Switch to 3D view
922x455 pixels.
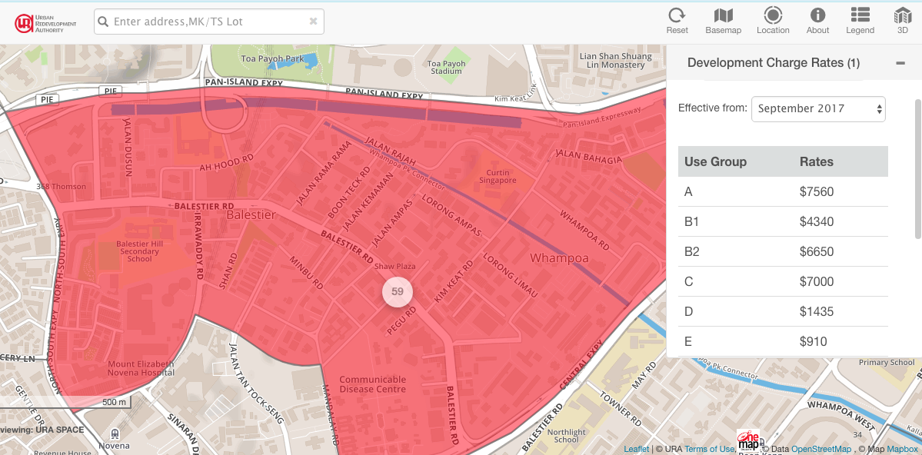[902, 21]
